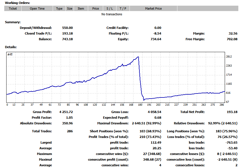
Task: Click the S / L column header
Action: [110, 8]
